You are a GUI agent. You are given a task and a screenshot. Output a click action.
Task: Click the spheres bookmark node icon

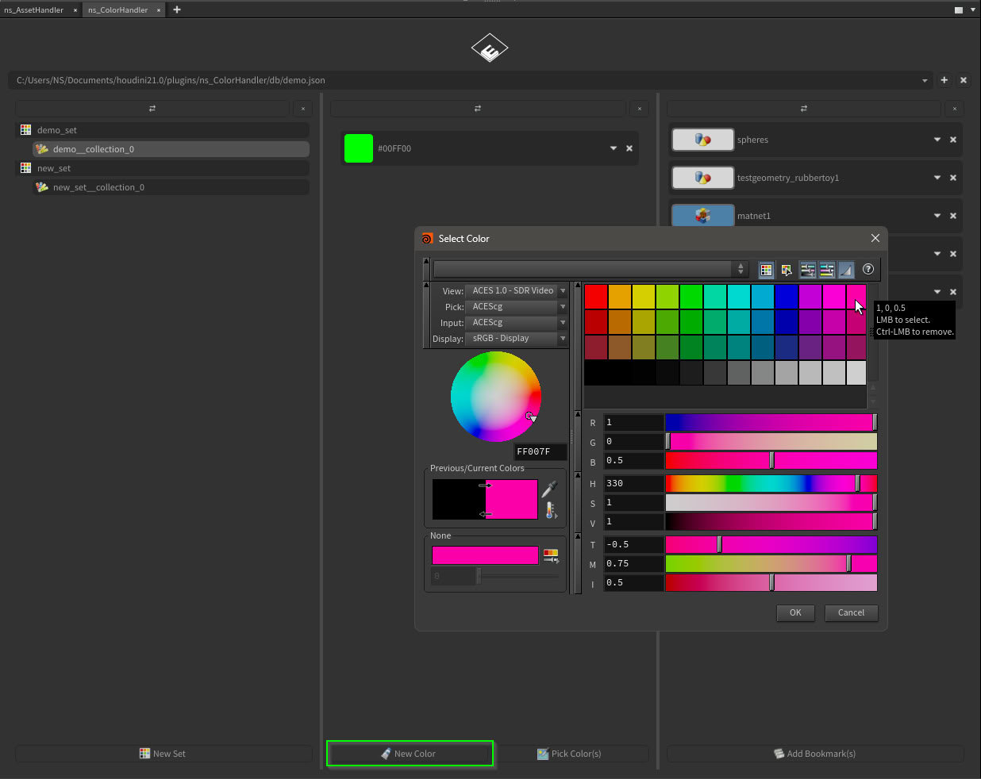pyautogui.click(x=702, y=140)
